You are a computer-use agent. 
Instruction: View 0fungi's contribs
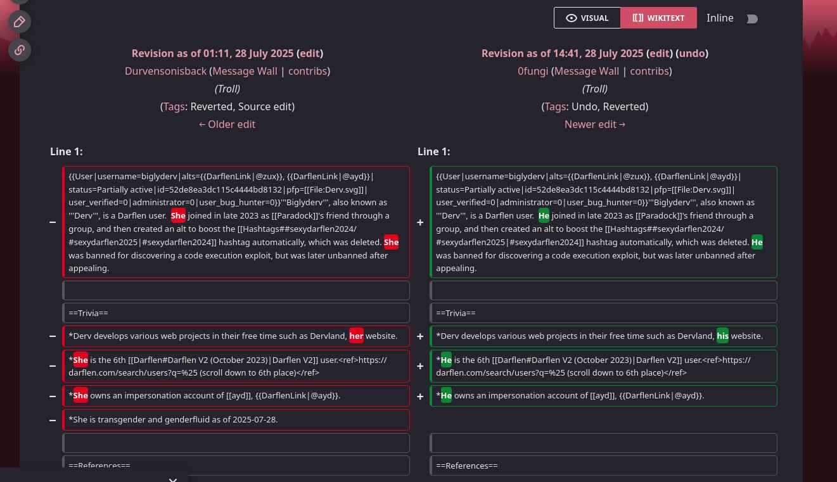pos(649,71)
